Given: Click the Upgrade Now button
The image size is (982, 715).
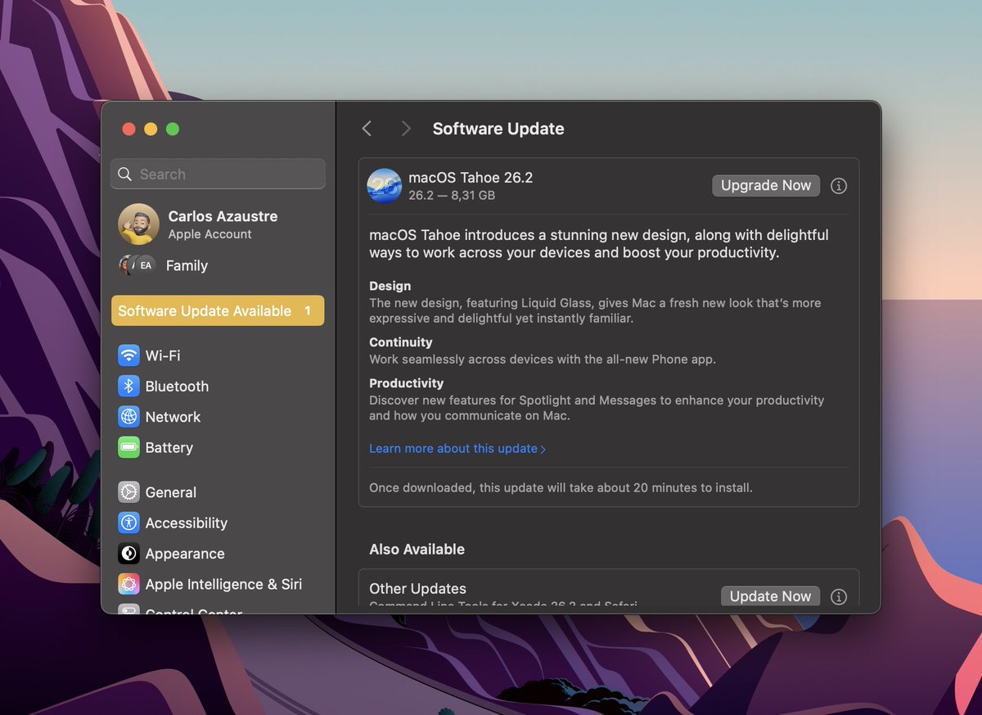Looking at the screenshot, I should click(x=766, y=186).
